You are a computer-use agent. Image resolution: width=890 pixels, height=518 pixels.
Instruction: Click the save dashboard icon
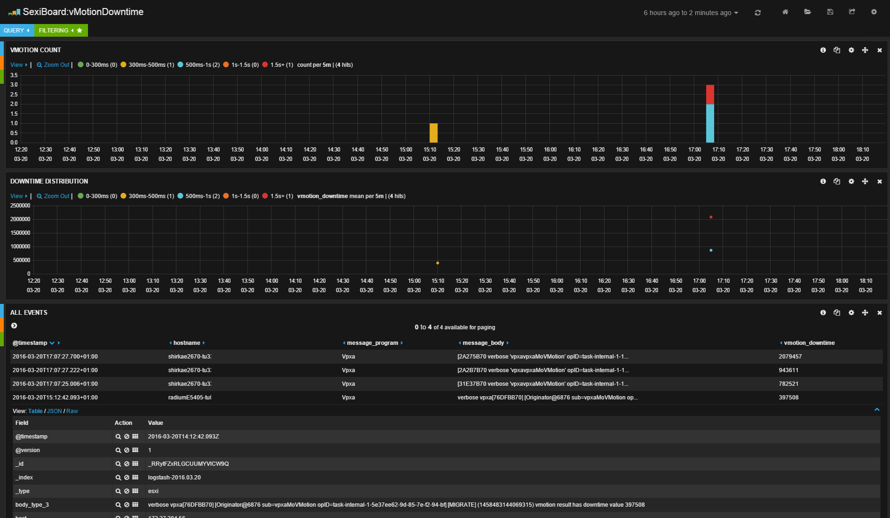[830, 12]
